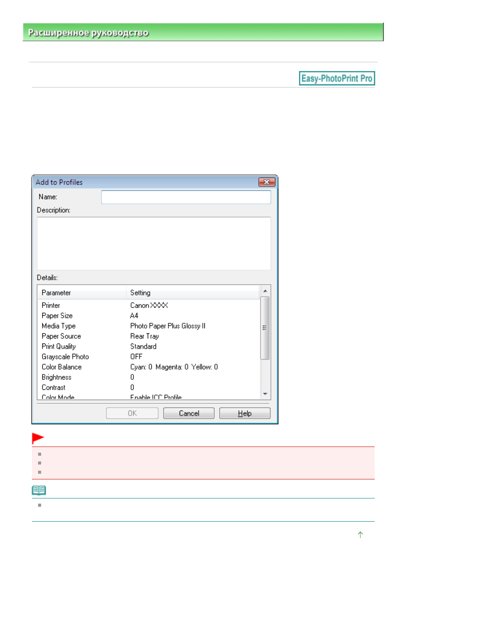Click the OK button
Screen dimensions: 491x636
(x=132, y=413)
